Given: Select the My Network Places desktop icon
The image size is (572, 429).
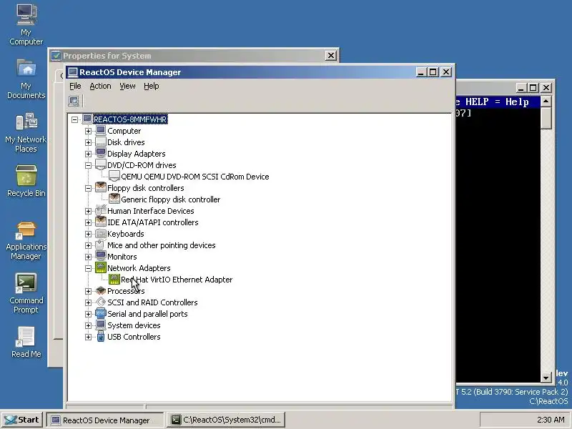Looking at the screenshot, I should [x=26, y=122].
